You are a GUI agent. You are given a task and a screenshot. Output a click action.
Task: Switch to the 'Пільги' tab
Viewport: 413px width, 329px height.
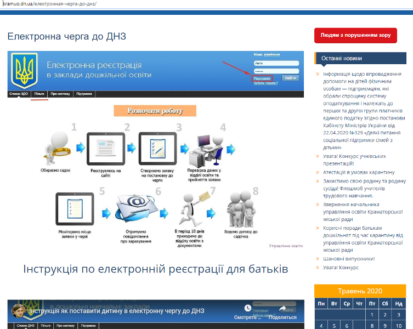point(39,94)
